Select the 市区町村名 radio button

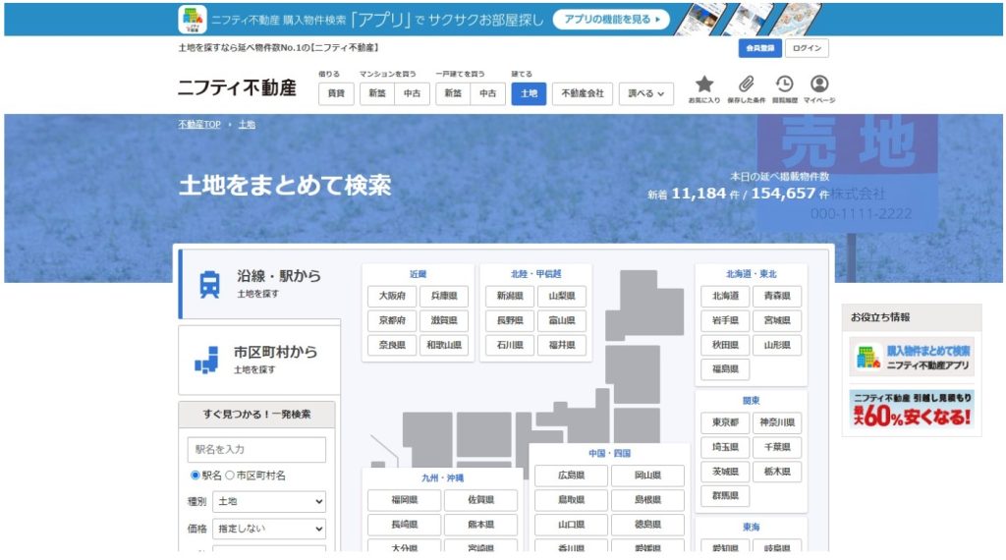[230, 476]
